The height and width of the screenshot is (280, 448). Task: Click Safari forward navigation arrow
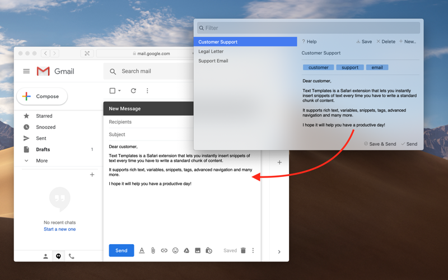tap(55, 53)
